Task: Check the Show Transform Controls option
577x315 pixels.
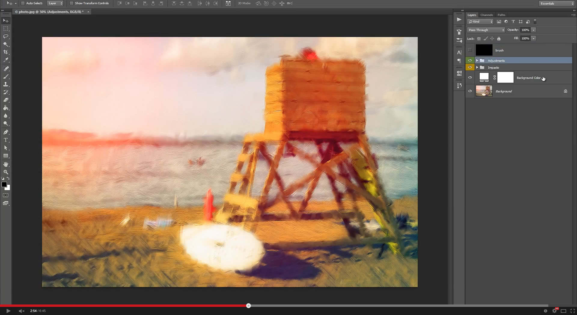Action: [72, 3]
